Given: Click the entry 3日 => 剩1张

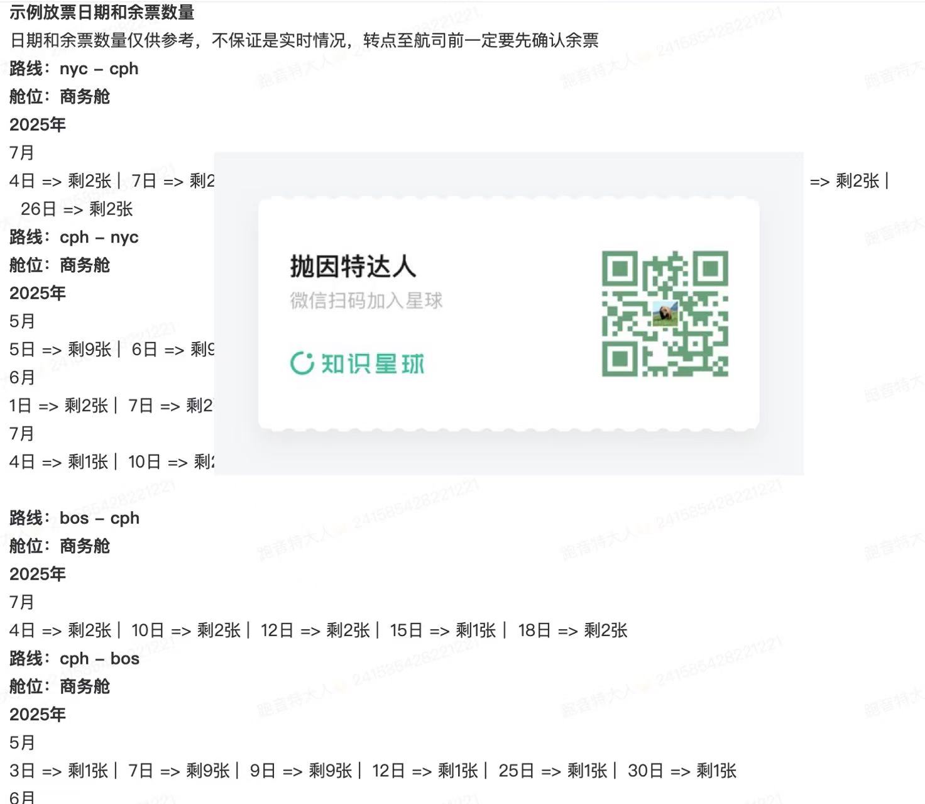Looking at the screenshot, I should coord(59,771).
